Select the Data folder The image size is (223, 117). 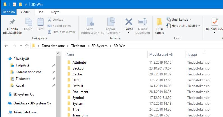[76, 80]
